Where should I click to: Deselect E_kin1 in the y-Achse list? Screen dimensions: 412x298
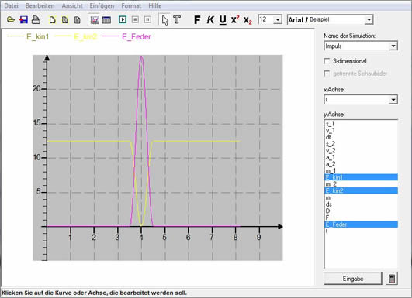coord(361,177)
